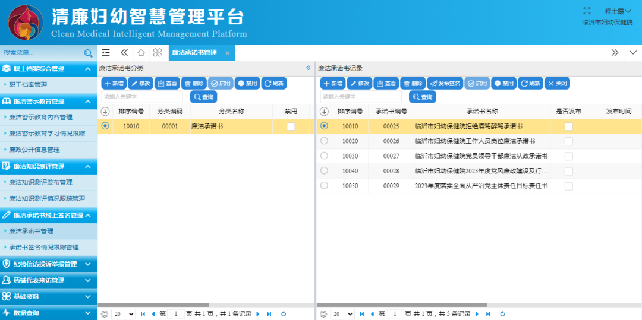This screenshot has height=320, width=642.
Task: Focus keyword input in the category panel
Action: click(x=142, y=97)
